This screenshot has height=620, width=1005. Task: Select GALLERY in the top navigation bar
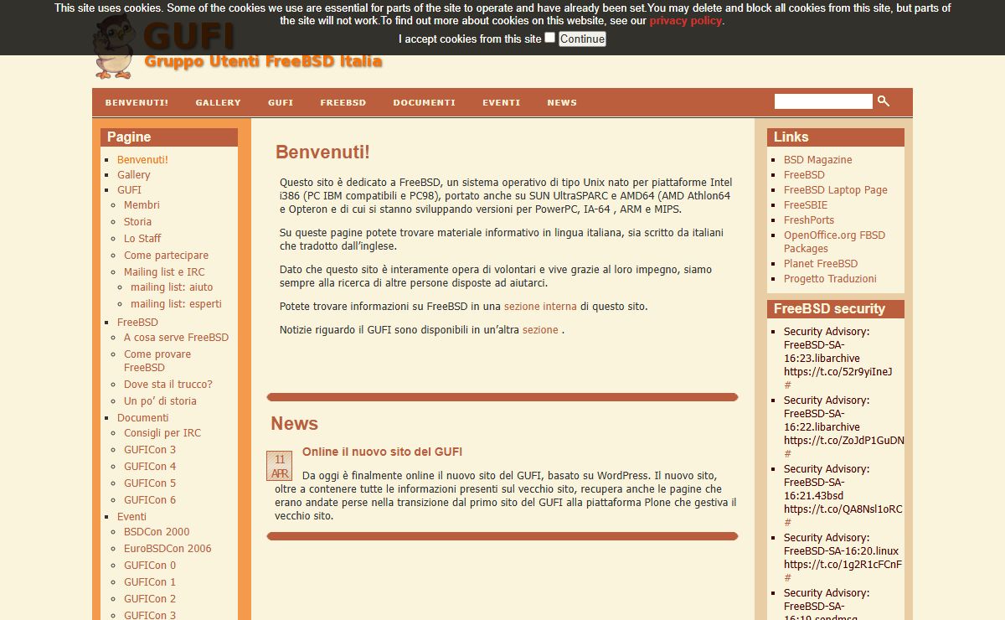tap(219, 102)
